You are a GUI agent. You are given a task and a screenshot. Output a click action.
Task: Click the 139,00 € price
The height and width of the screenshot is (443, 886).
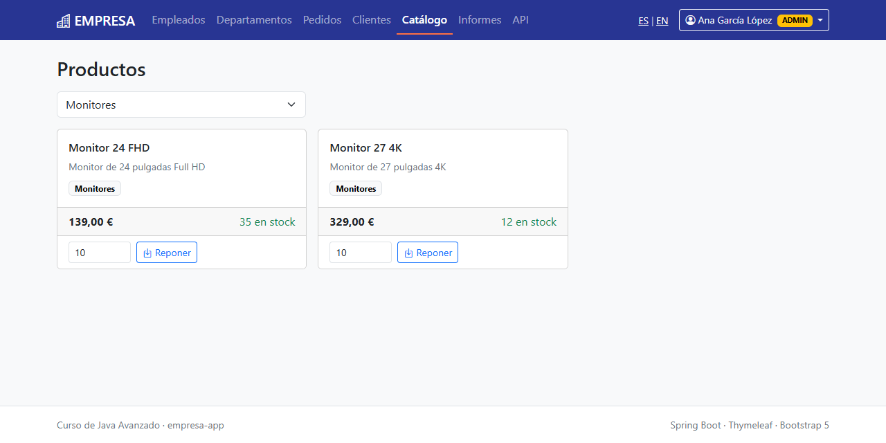click(x=91, y=221)
